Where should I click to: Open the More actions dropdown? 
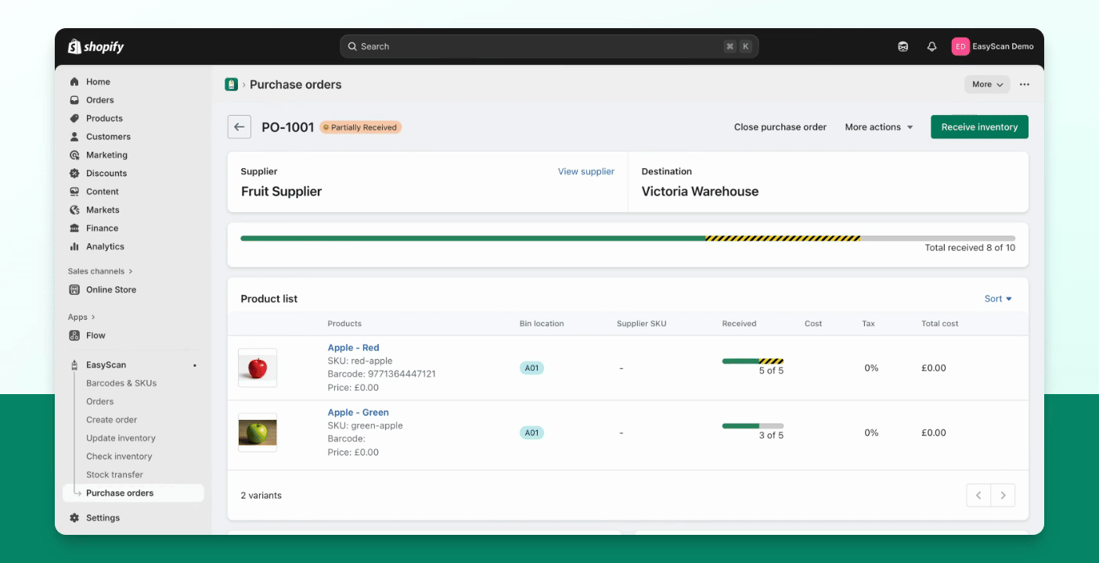point(879,127)
